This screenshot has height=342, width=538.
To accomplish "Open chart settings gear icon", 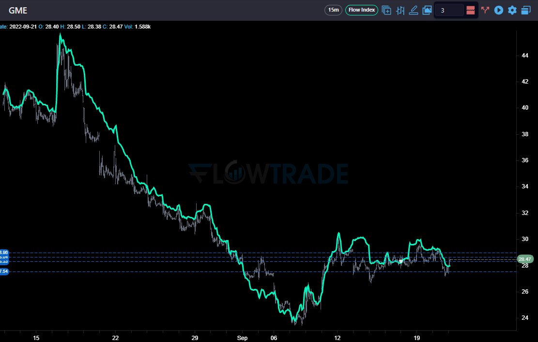I will (x=512, y=10).
